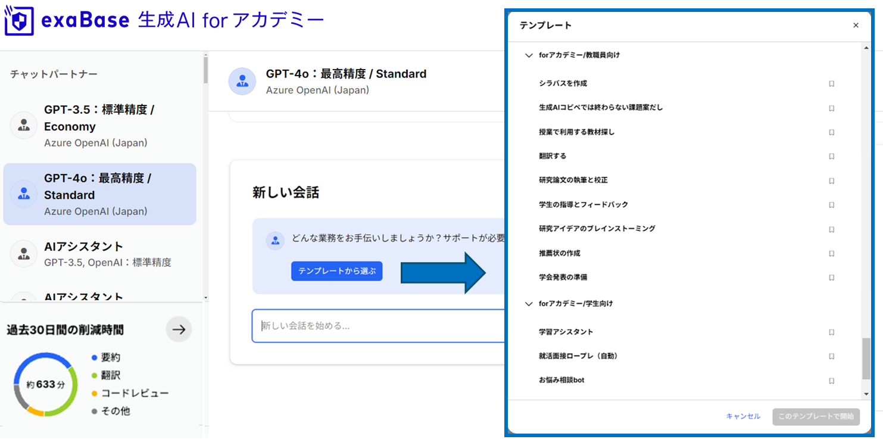This screenshot has height=439, width=883.
Task: Bookmark the 学習アシスタント template
Action: [831, 332]
